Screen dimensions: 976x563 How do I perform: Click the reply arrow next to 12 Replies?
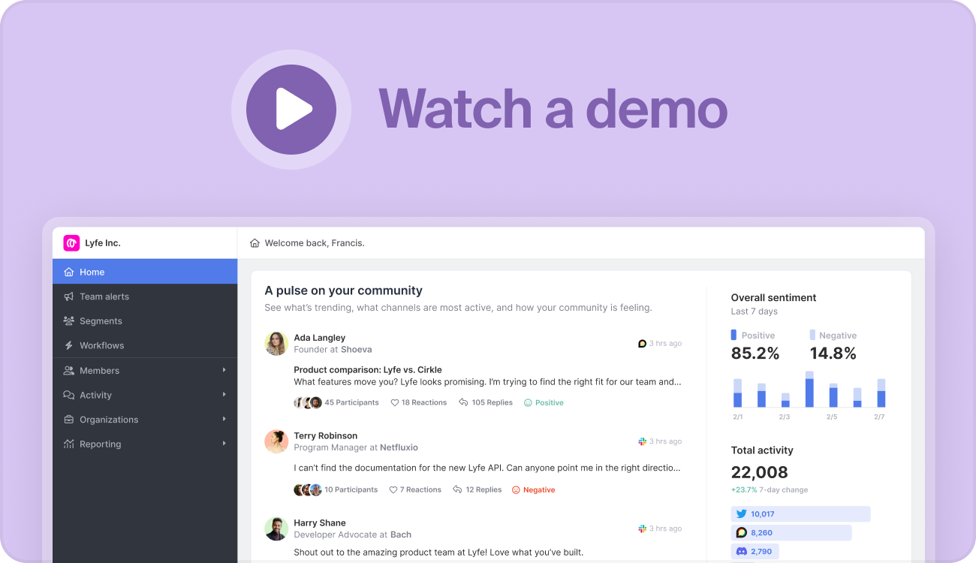457,489
